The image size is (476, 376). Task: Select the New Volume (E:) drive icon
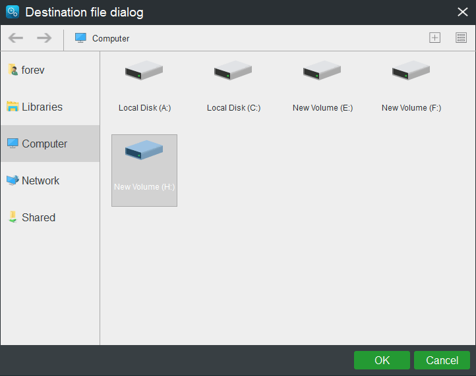(322, 72)
